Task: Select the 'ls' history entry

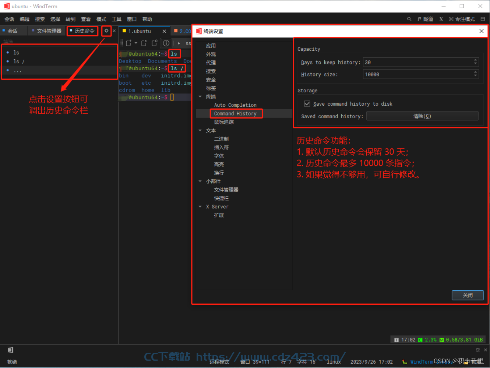Action: (60, 53)
